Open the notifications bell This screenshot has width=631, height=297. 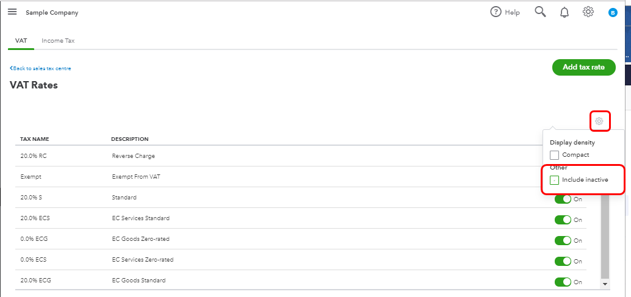coord(564,12)
